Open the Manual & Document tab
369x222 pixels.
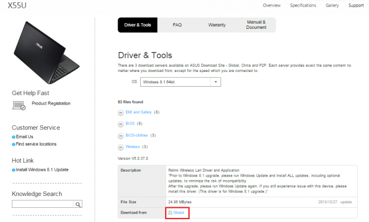tap(256, 25)
